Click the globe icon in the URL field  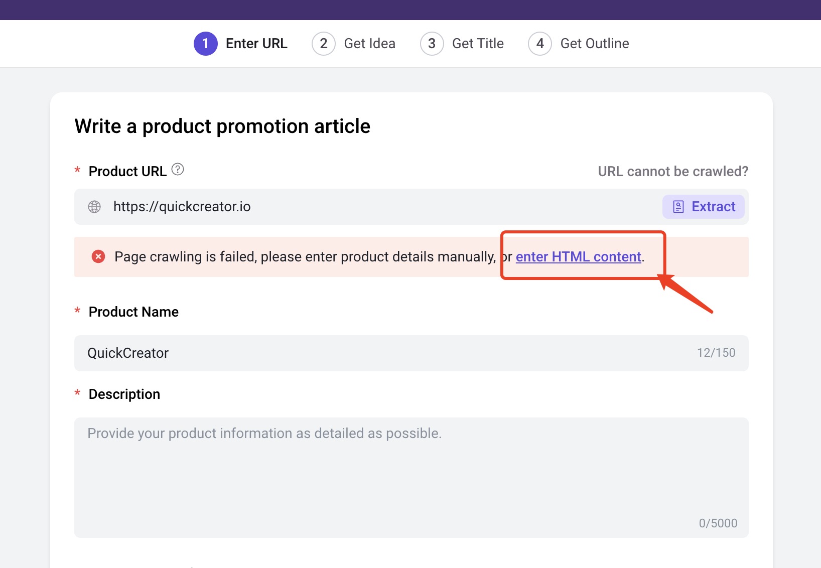click(94, 207)
